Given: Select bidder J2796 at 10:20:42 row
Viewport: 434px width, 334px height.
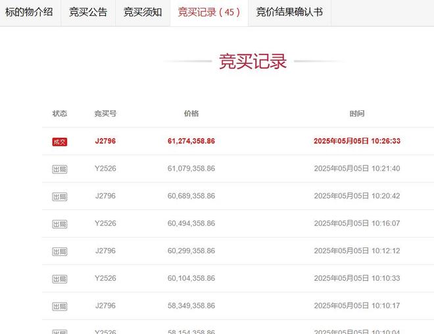Looking at the screenshot, I should (x=105, y=196).
